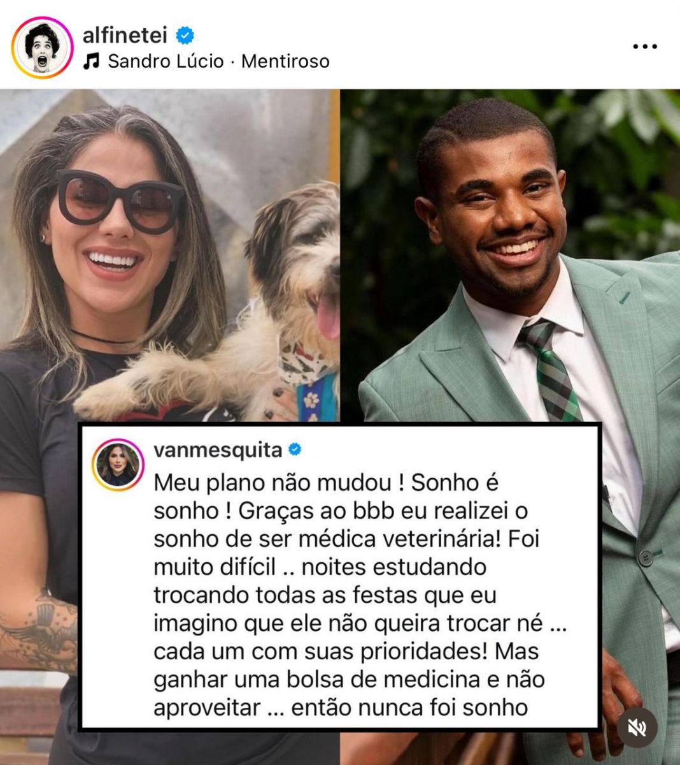Image resolution: width=680 pixels, height=765 pixels.
Task: Open the alfinetei profile picture
Action: (42, 48)
